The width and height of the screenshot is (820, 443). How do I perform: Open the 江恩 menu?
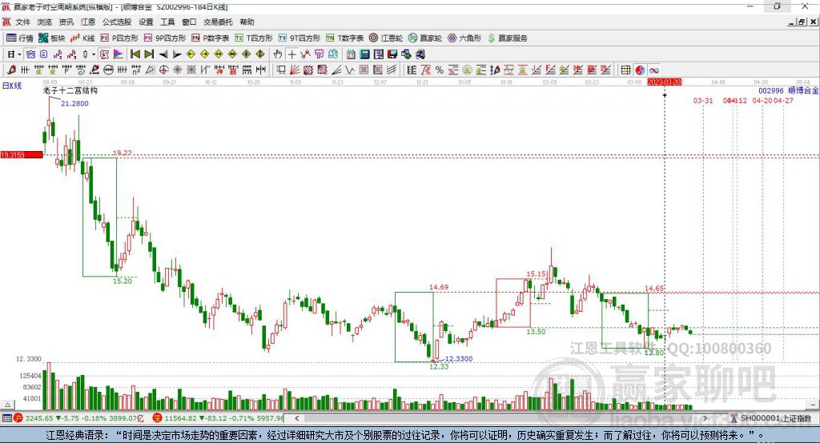pyautogui.click(x=88, y=22)
